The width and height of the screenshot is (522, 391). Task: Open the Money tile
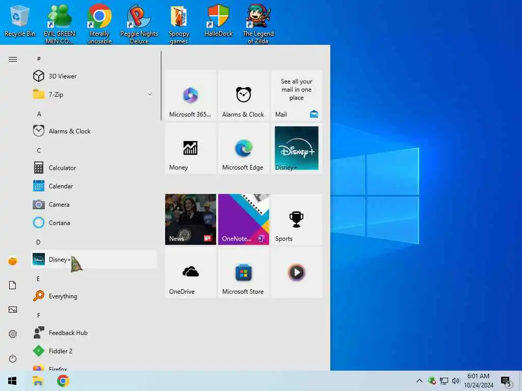[x=191, y=148]
